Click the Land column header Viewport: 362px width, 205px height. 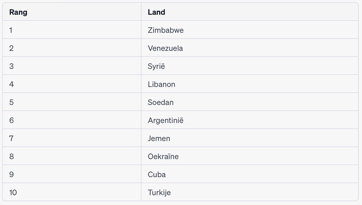[156, 12]
